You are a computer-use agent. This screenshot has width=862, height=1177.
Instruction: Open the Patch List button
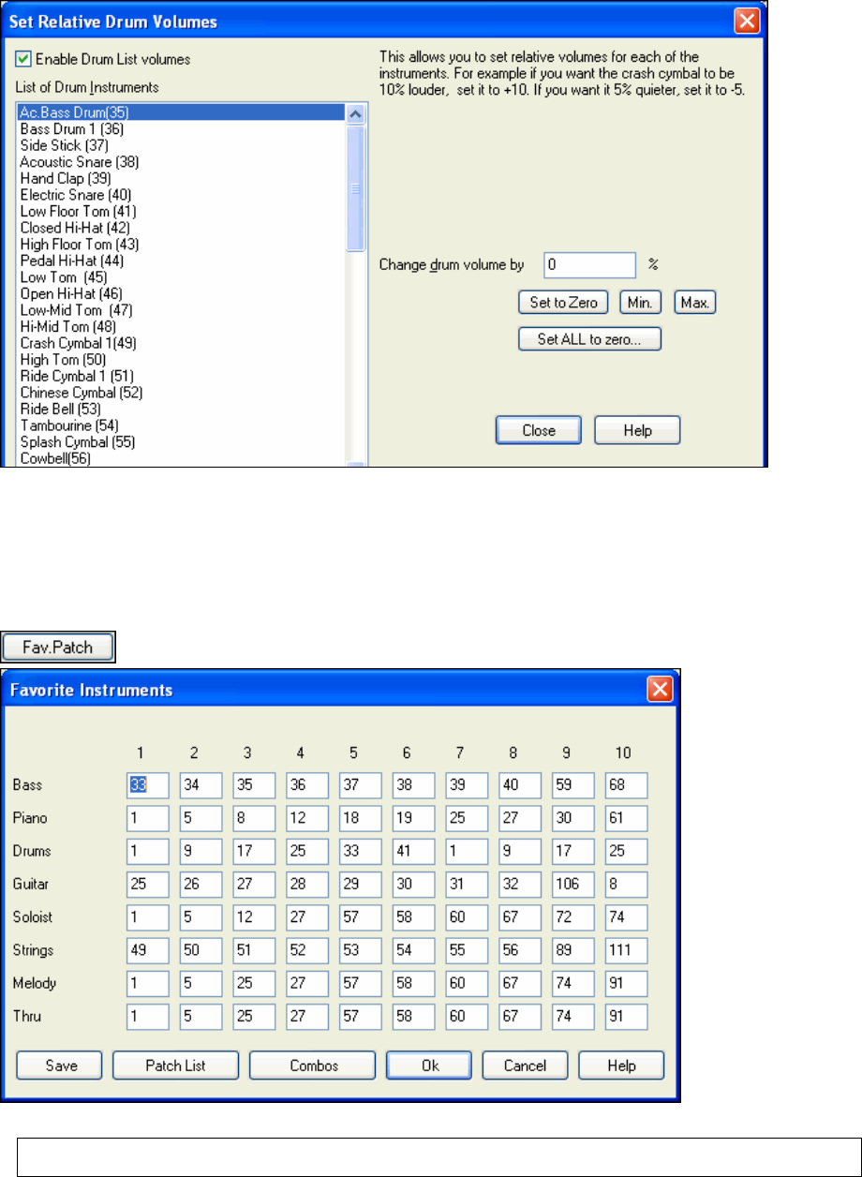[x=176, y=1065]
